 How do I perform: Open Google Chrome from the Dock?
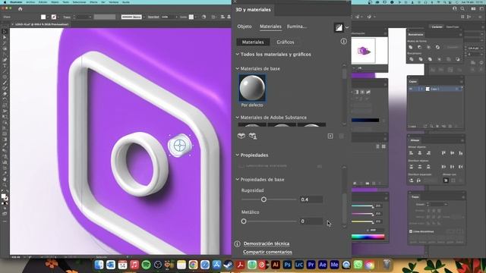pos(193,265)
